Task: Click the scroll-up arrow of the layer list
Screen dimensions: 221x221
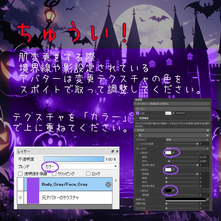Action: tap(116, 180)
